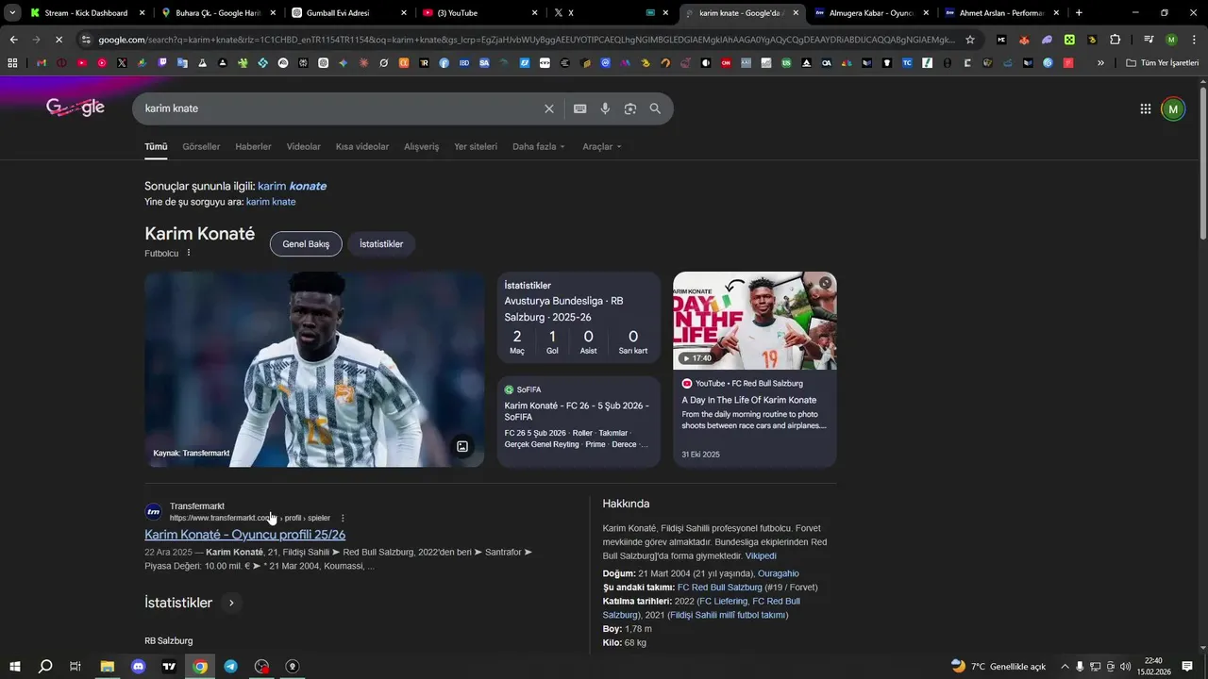
Task: Bookmark this page with star icon
Action: [x=970, y=40]
